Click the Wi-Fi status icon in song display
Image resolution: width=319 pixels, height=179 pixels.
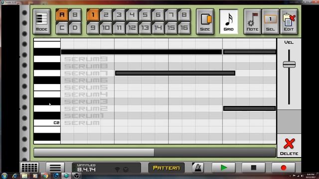coord(118,169)
